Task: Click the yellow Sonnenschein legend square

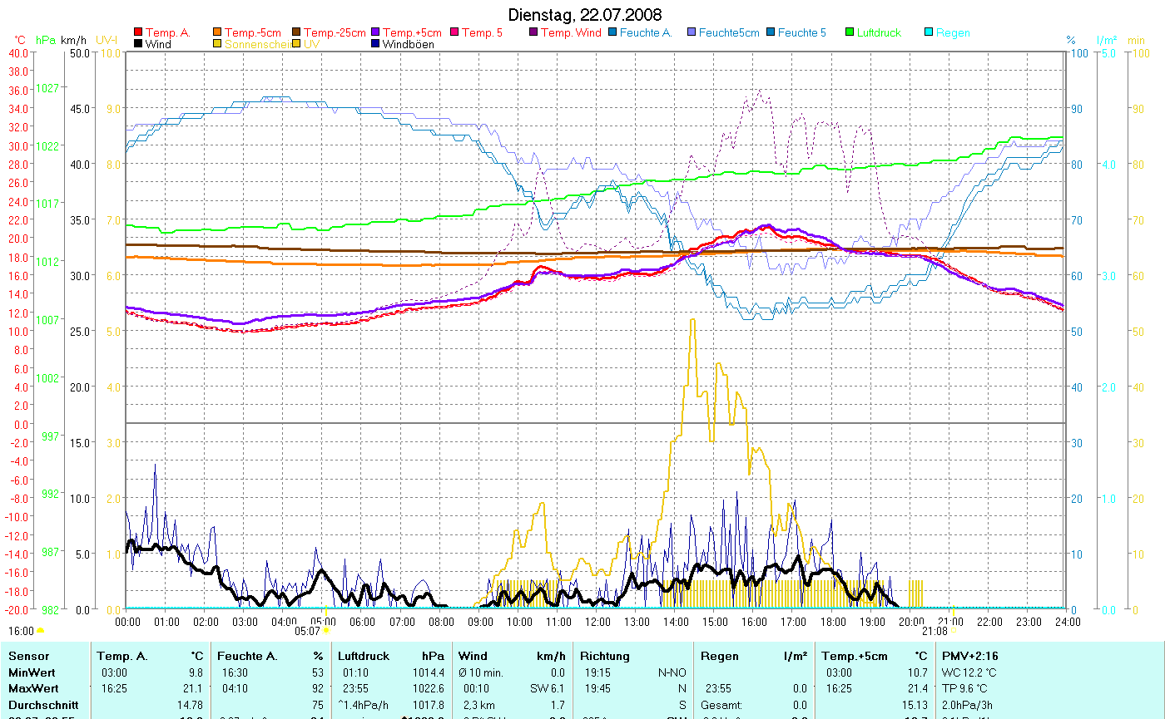Action: [217, 44]
